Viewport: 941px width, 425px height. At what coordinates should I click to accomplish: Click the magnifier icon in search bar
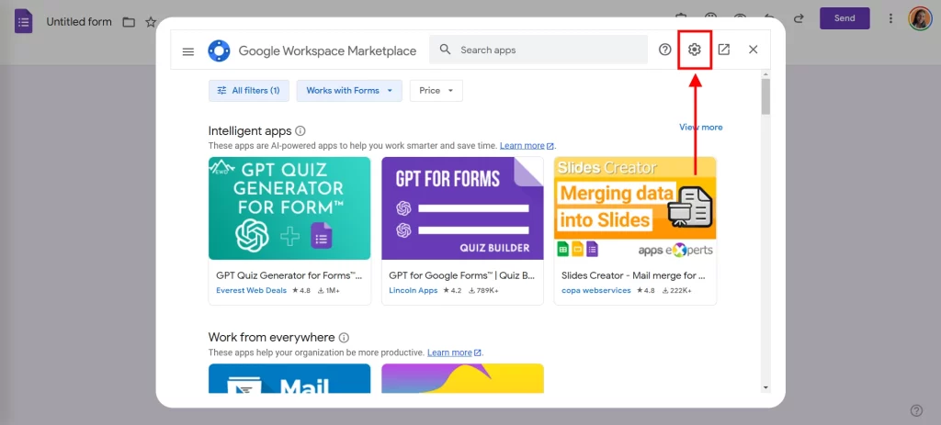coord(445,50)
